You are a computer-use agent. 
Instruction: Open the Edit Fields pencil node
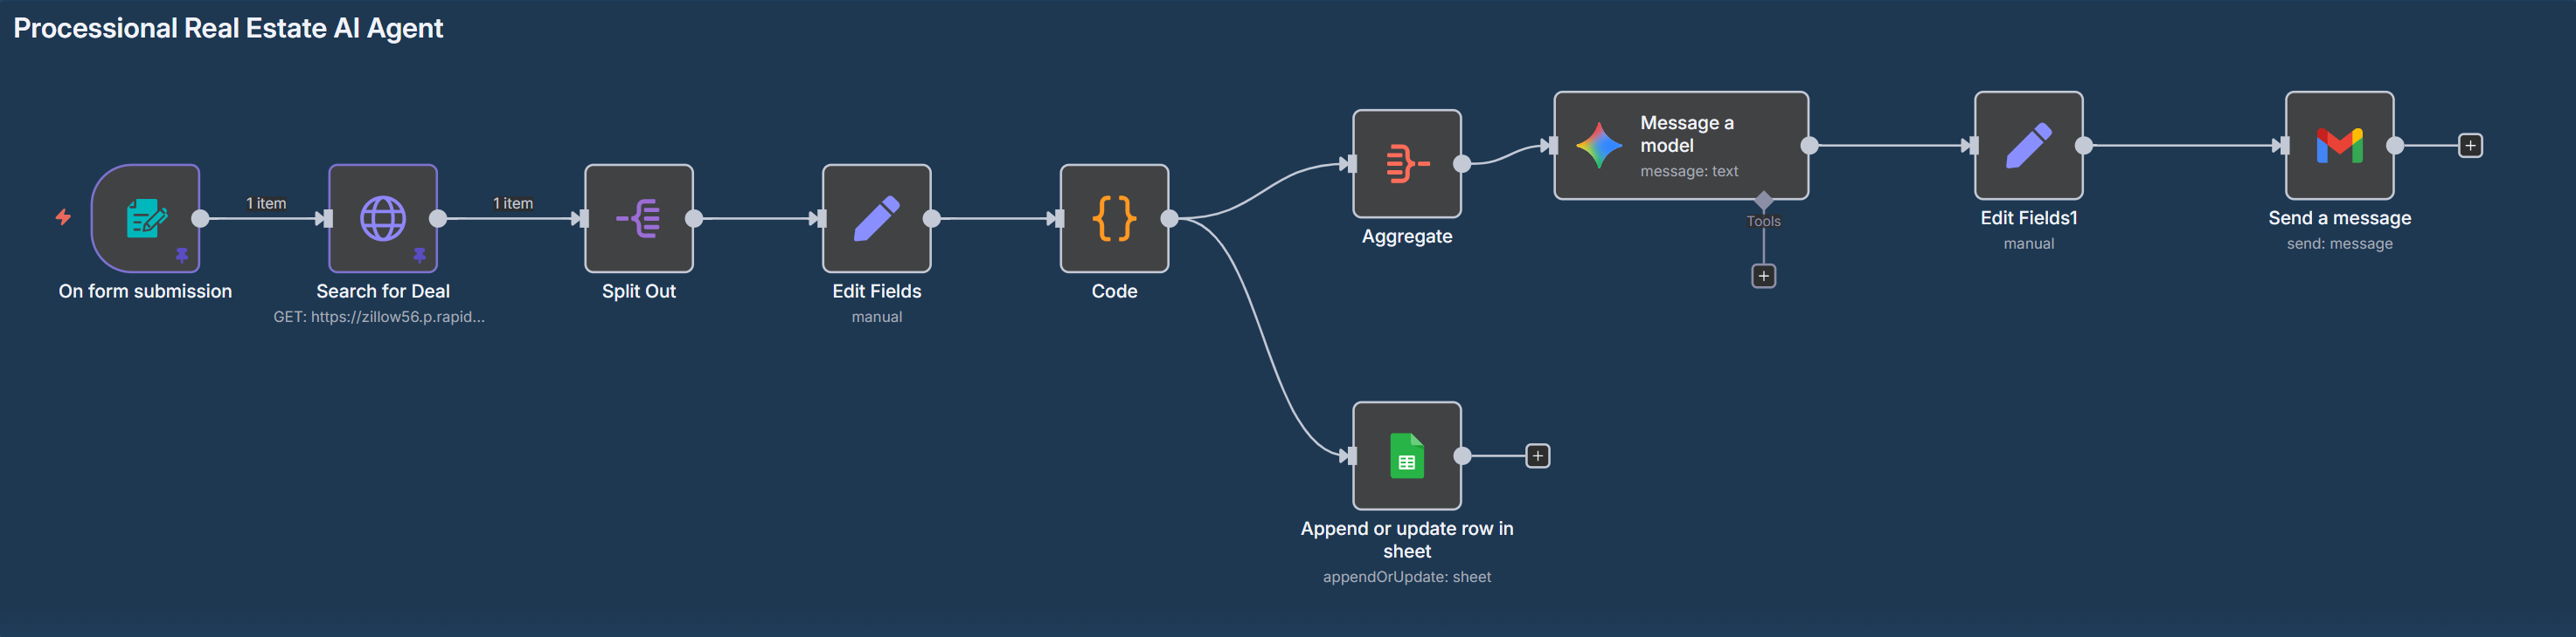876,219
